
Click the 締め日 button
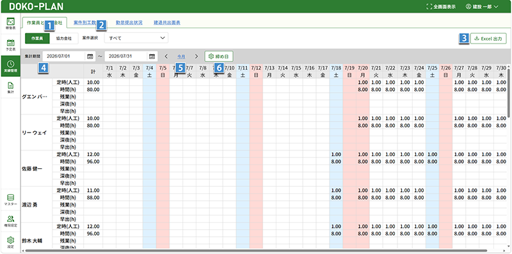point(219,56)
